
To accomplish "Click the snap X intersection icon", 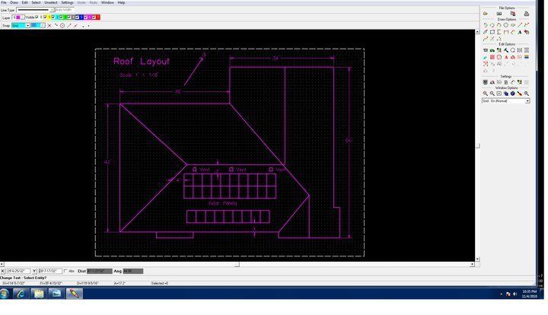I will click(49, 26).
